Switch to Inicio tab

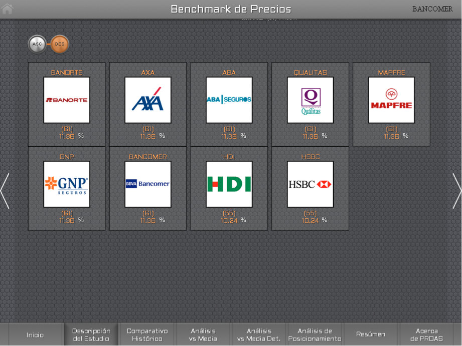tap(35, 335)
